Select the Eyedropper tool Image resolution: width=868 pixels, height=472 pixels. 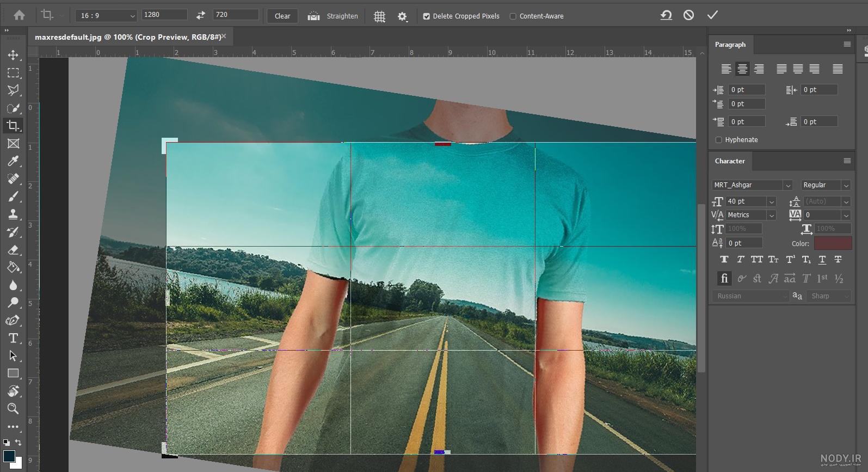coord(13,161)
